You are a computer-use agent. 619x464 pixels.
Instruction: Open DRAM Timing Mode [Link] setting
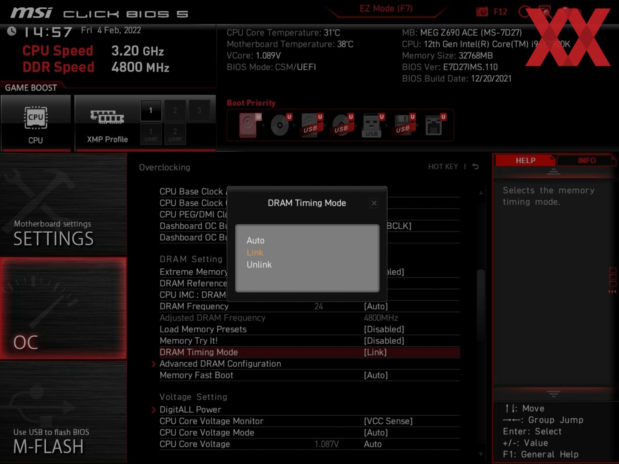click(309, 352)
